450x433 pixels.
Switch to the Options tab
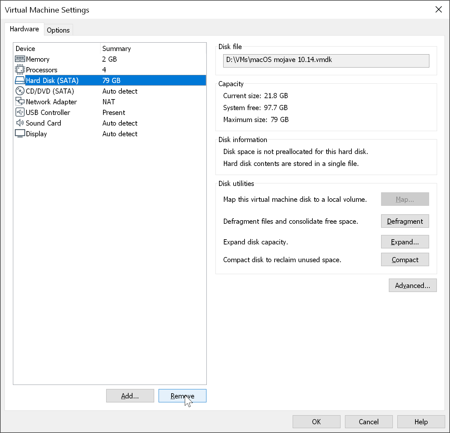(x=58, y=30)
